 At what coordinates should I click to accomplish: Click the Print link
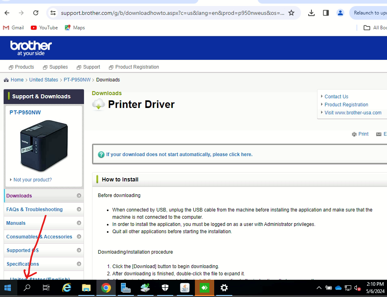[363, 134]
